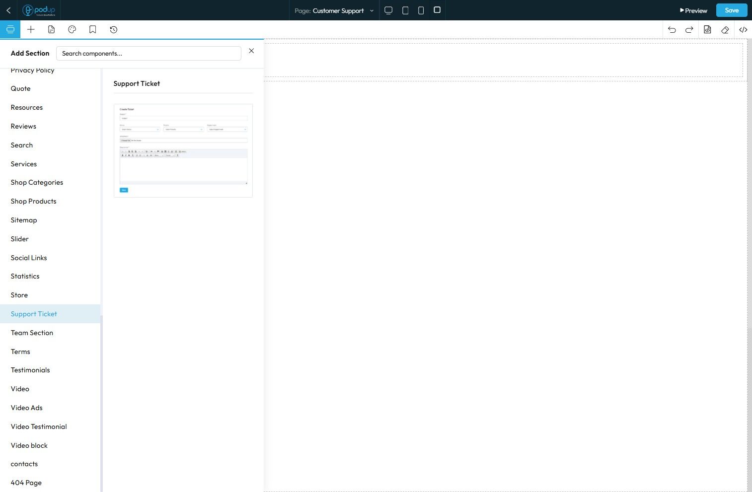752x492 pixels.
Task: Open the Search category
Action: pyautogui.click(x=22, y=145)
